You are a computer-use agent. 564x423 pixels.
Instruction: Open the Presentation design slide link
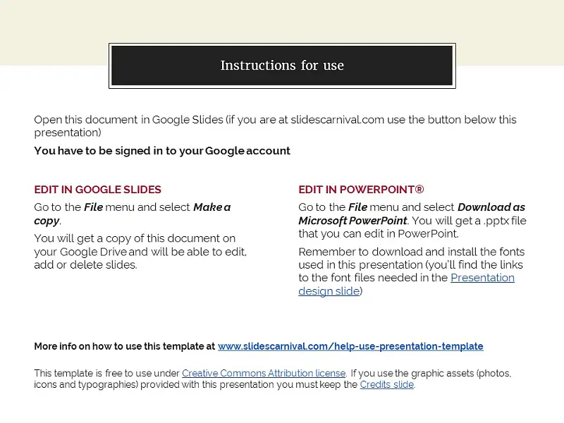(482, 278)
